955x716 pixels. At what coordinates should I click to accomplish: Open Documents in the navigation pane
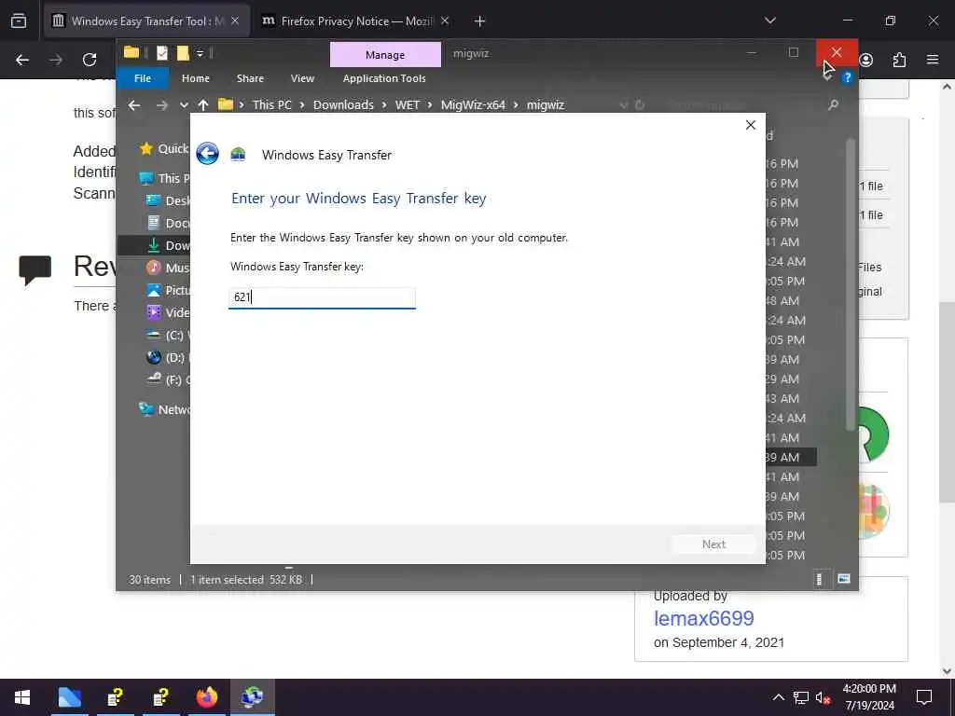click(168, 223)
